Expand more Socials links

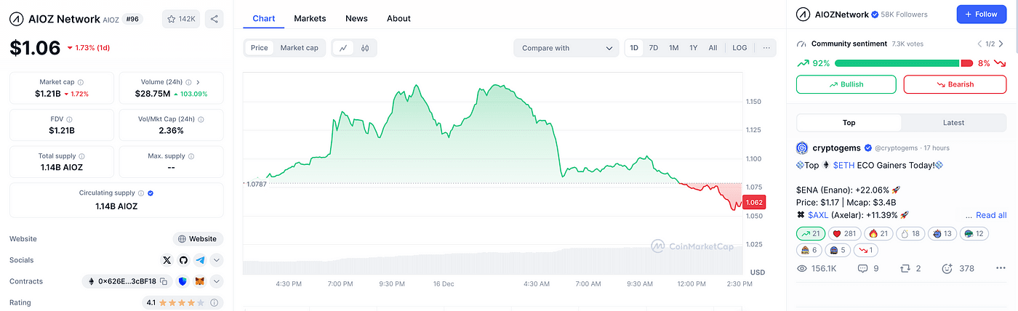pos(217,260)
